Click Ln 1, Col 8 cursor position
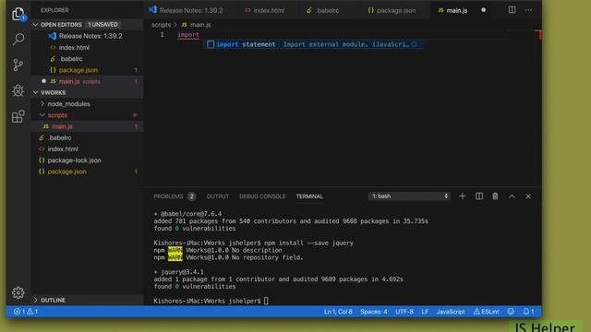 338,312
